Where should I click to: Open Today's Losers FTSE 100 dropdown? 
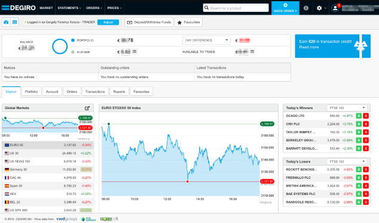tap(347, 162)
